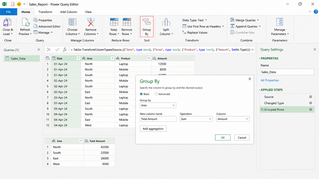Open the Source step settings gear
The height and width of the screenshot is (179, 319).
point(311,97)
